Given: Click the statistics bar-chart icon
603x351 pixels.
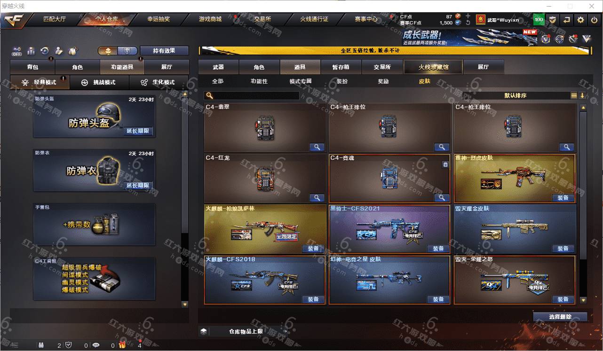Looking at the screenshot, I should pyautogui.click(x=31, y=50).
